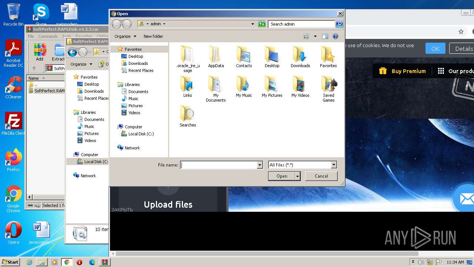Open Firefox desktop shortcut
The image size is (474, 267).
tap(13, 160)
